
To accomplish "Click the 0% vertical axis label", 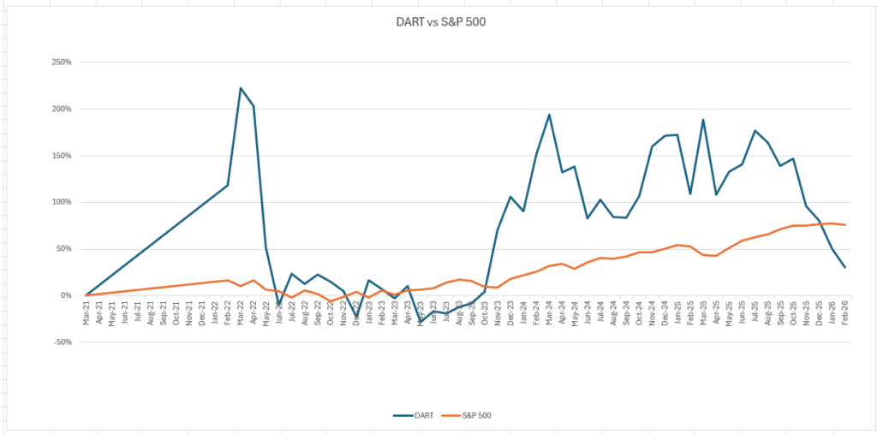I will coord(66,296).
